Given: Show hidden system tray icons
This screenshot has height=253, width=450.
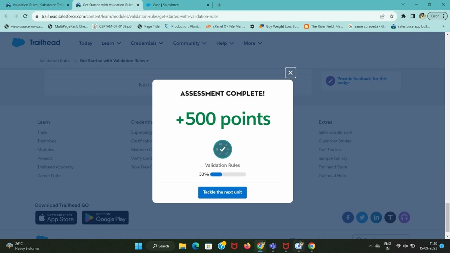Looking at the screenshot, I should click(x=370, y=246).
